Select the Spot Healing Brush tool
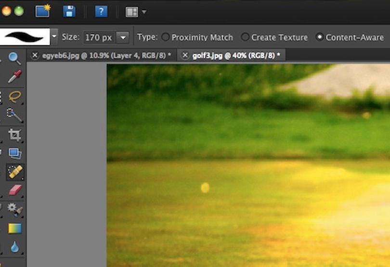 pos(15,172)
